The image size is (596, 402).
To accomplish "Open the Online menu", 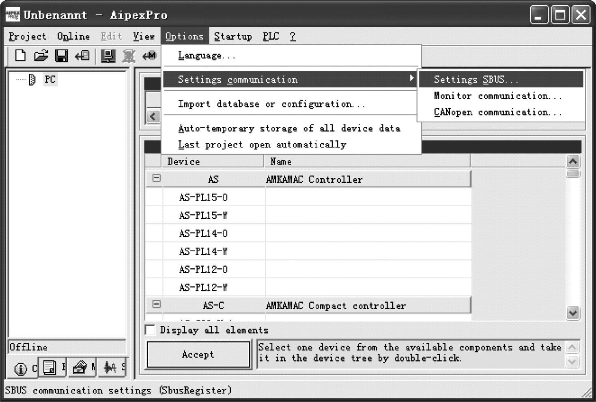I will (73, 36).
